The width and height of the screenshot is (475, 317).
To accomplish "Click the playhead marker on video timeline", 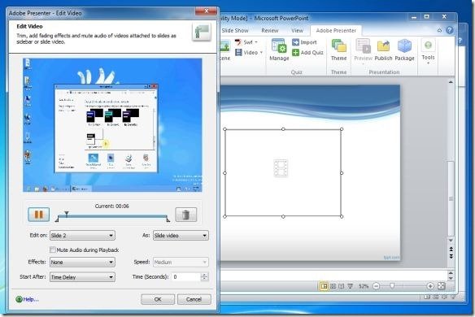I will point(67,214).
